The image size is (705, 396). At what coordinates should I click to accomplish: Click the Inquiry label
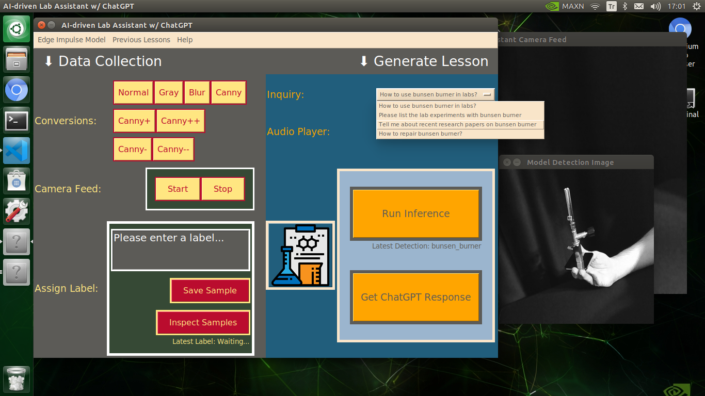pos(285,94)
